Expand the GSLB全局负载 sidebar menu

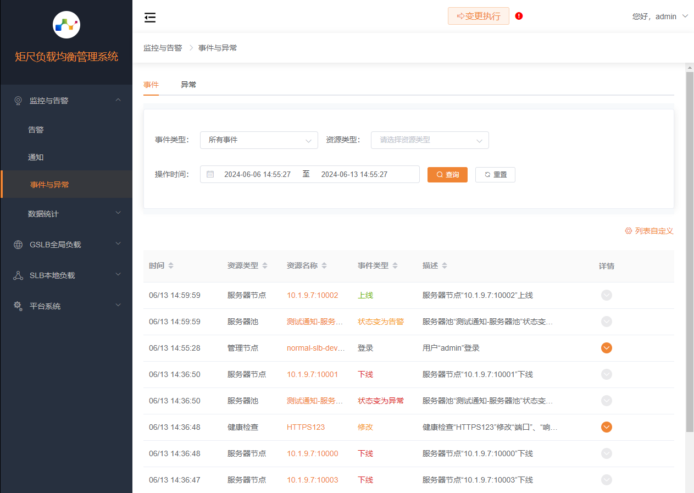66,245
